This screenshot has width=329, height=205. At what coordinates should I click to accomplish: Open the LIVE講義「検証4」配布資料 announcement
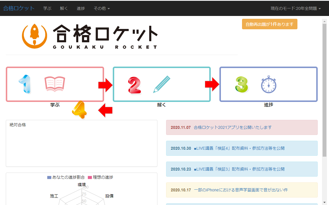coord(239,149)
